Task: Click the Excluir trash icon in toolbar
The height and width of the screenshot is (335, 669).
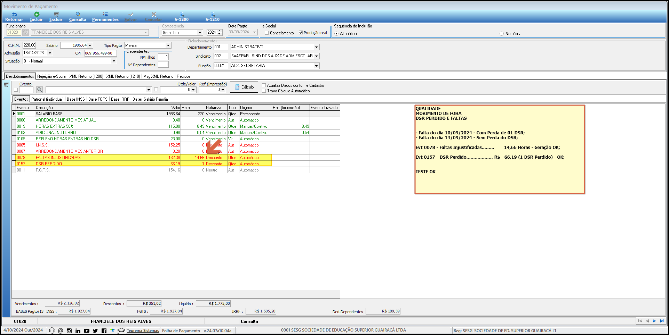Action: 56,15
